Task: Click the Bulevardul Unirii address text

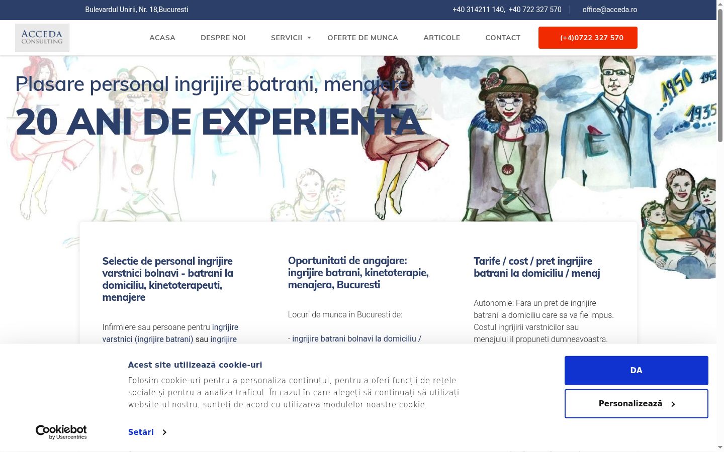Action: click(x=137, y=10)
